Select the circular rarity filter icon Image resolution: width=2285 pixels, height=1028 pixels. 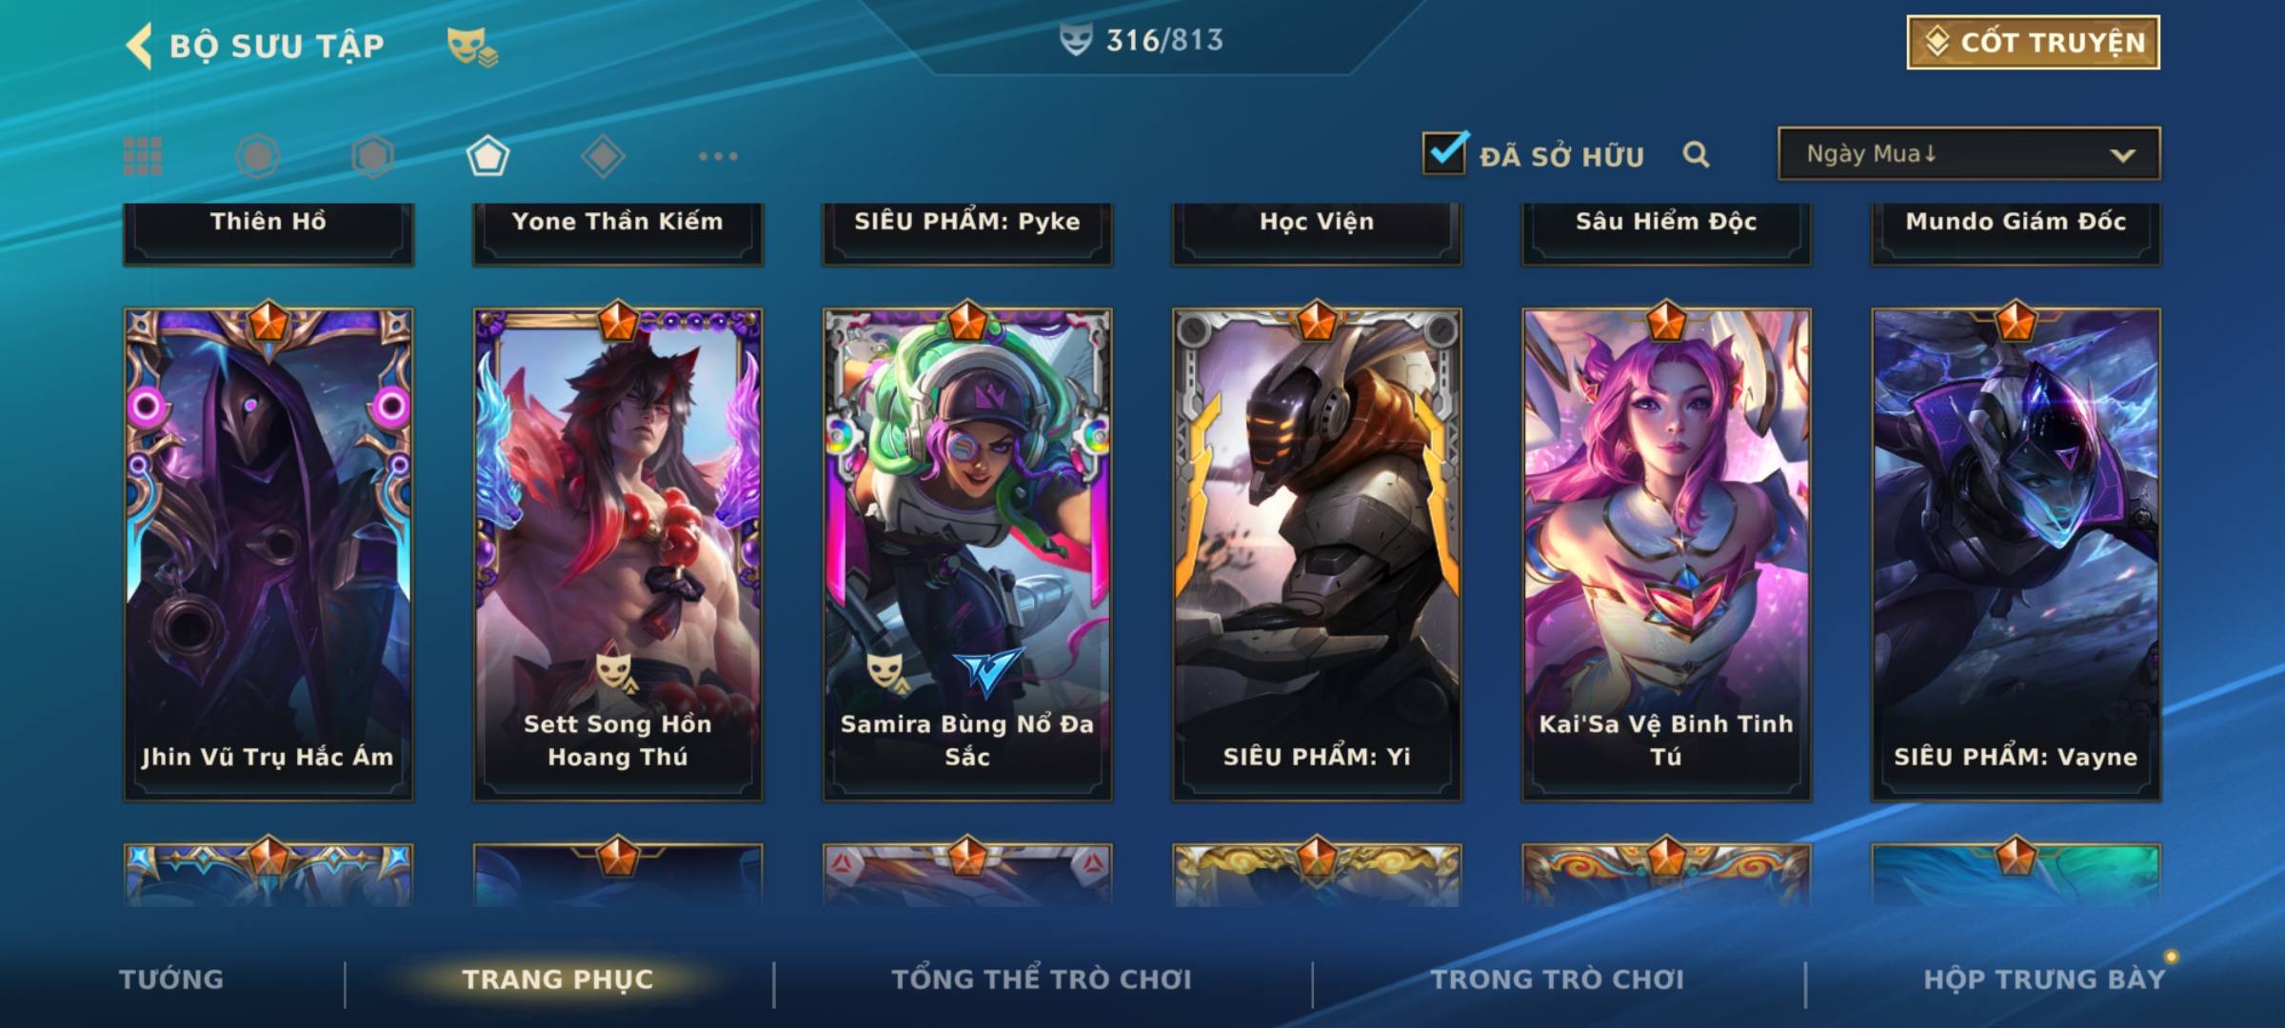(257, 156)
